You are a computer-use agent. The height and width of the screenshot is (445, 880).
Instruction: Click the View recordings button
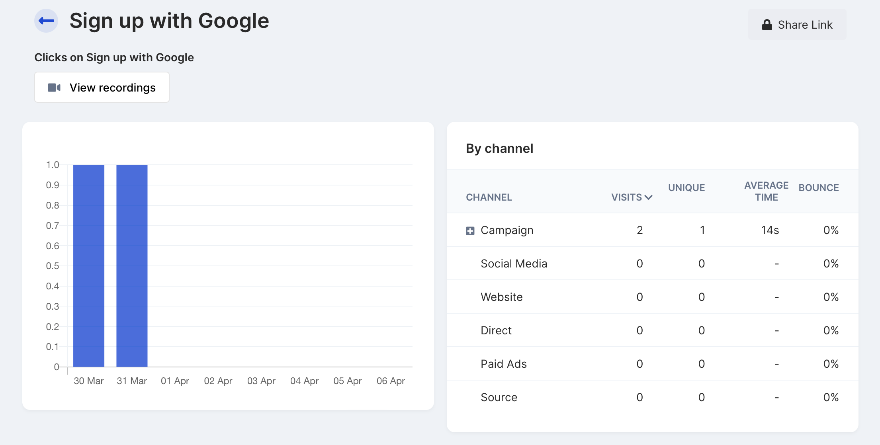point(102,87)
